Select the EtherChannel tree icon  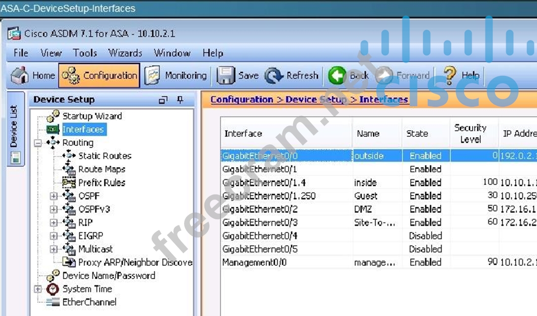pos(53,302)
